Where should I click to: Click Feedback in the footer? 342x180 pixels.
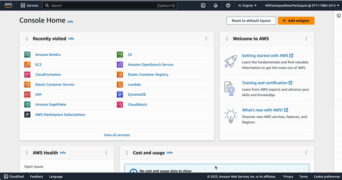36,177
